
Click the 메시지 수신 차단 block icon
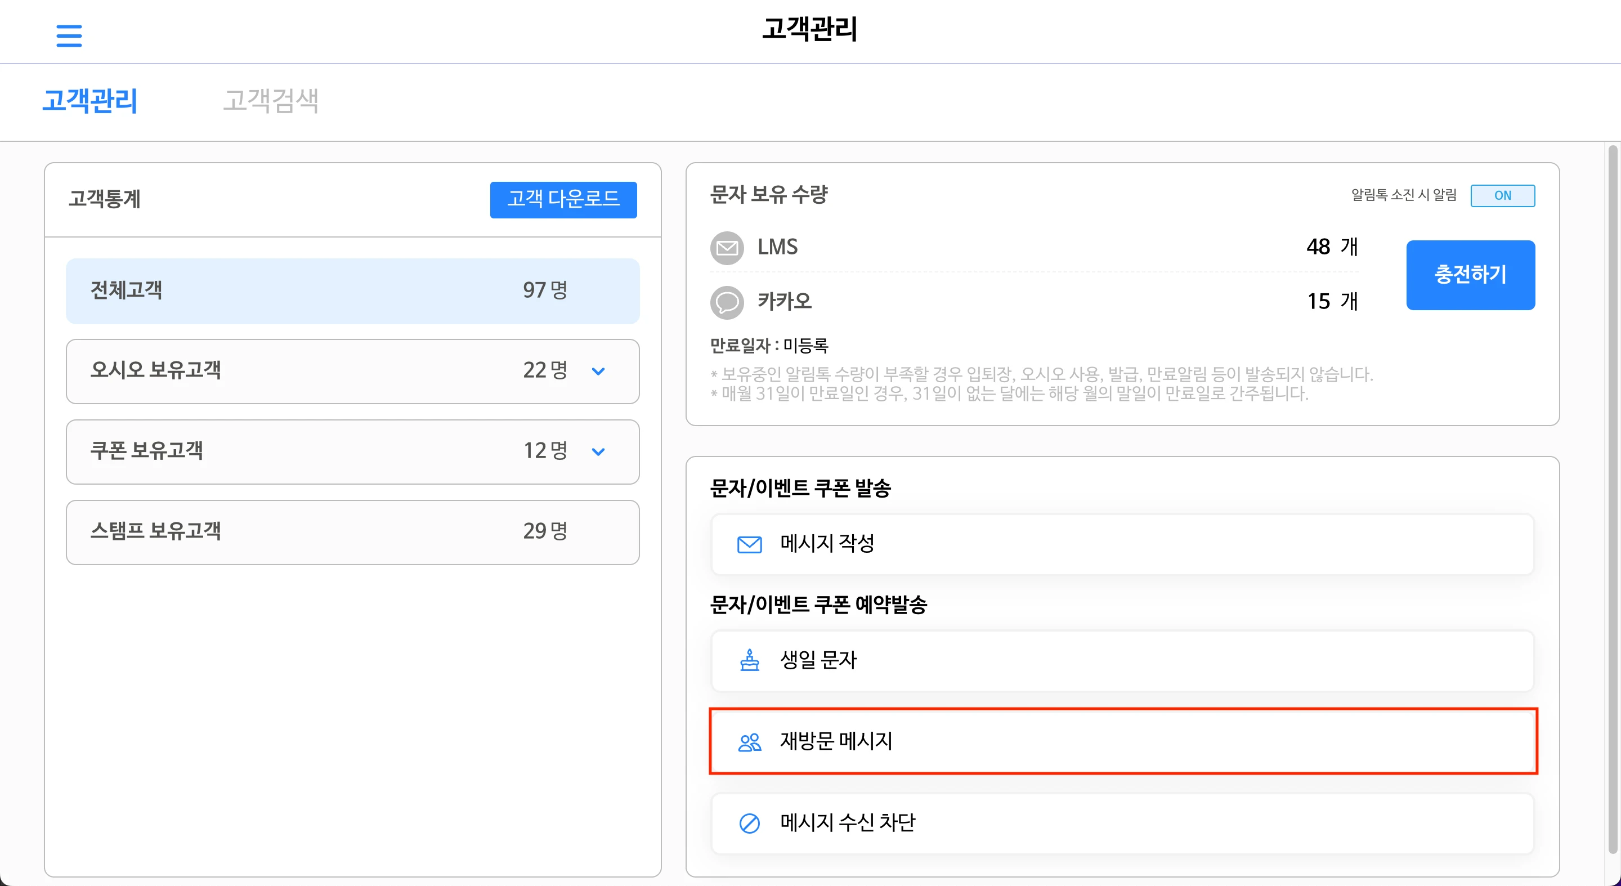749,823
